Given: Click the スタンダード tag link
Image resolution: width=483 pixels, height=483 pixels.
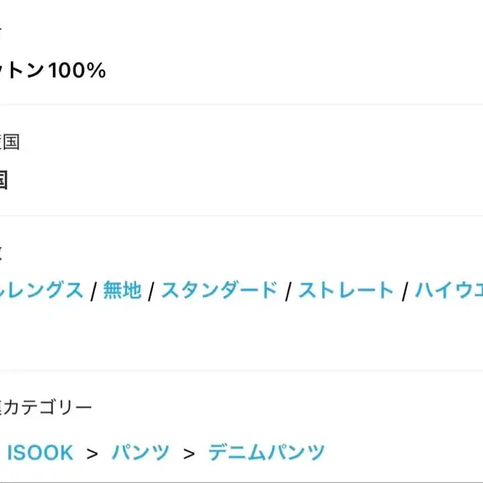Looking at the screenshot, I should coord(219,291).
